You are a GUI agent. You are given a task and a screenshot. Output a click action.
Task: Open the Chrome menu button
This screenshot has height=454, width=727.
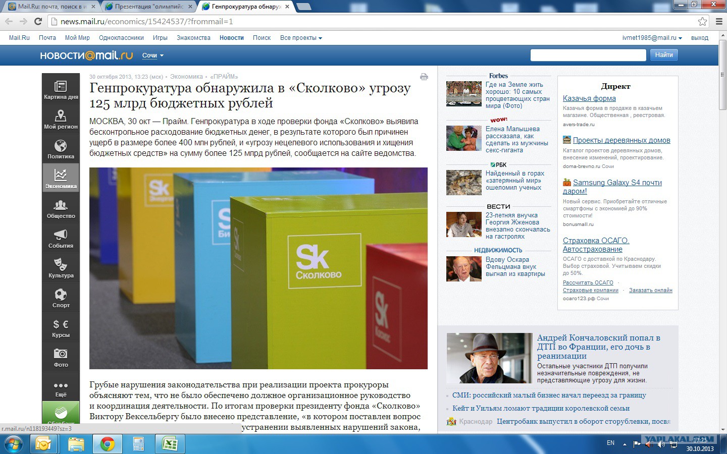(x=719, y=21)
